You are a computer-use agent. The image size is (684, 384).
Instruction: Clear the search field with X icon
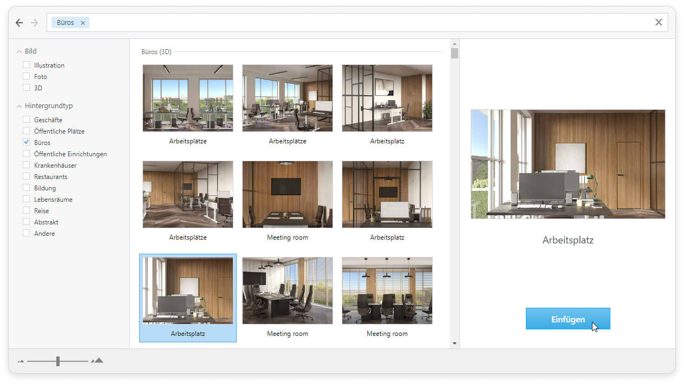[659, 22]
